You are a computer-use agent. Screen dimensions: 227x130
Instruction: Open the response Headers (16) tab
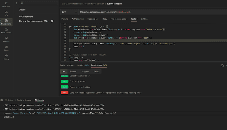click(83, 65)
